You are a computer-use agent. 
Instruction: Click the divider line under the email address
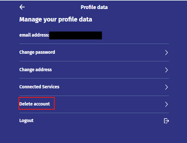point(94,44)
